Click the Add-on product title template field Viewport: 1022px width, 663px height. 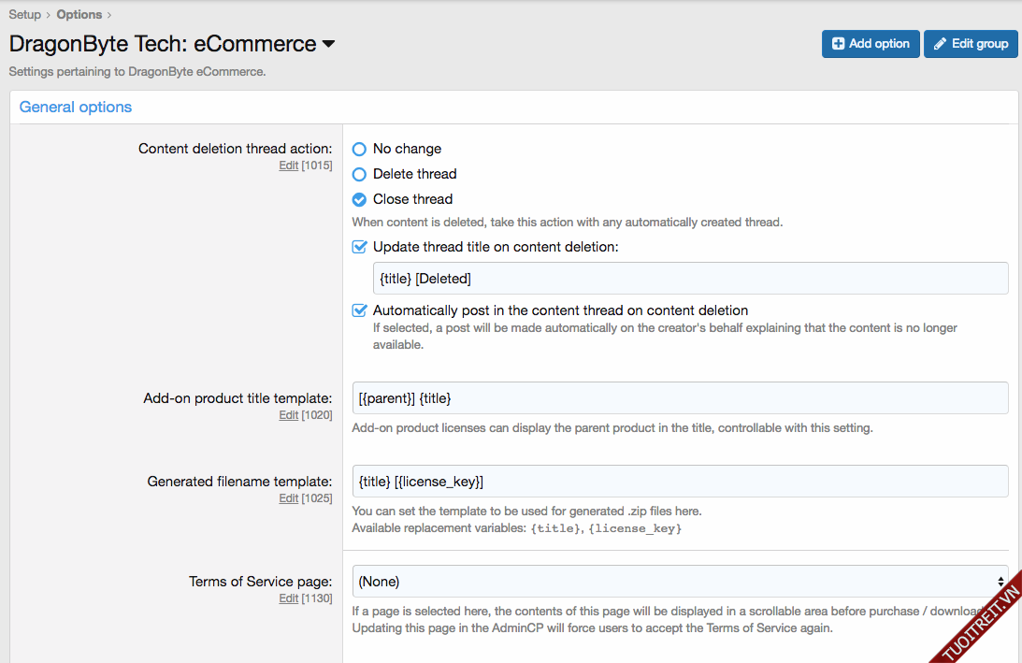pyautogui.click(x=680, y=398)
